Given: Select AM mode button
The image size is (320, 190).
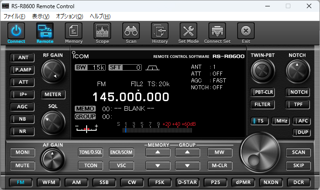Looking at the screenshot, I should pos(76,182).
